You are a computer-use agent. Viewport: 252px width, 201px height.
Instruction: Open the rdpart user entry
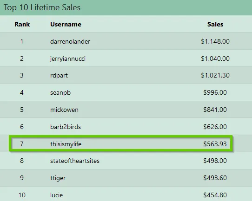tap(59, 76)
